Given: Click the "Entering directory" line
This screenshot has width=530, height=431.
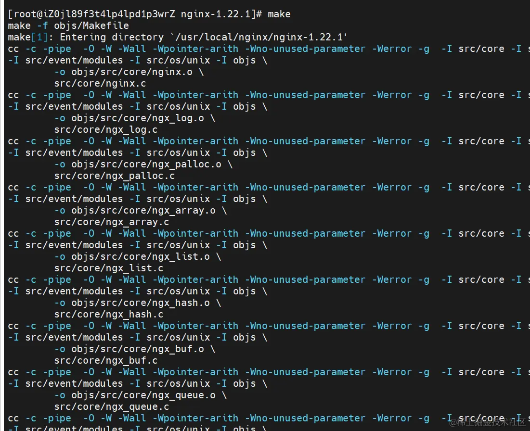Looking at the screenshot, I should (178, 37).
